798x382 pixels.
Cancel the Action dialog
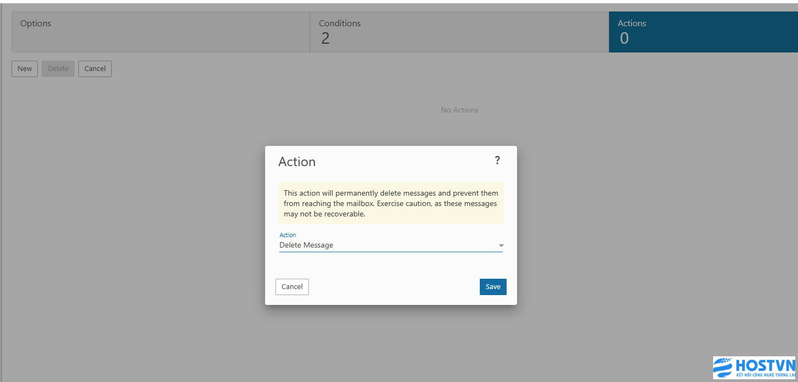(x=292, y=287)
